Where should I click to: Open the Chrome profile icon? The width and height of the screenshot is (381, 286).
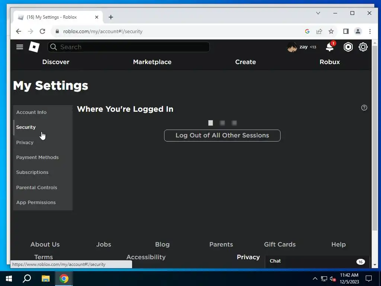[x=358, y=31]
